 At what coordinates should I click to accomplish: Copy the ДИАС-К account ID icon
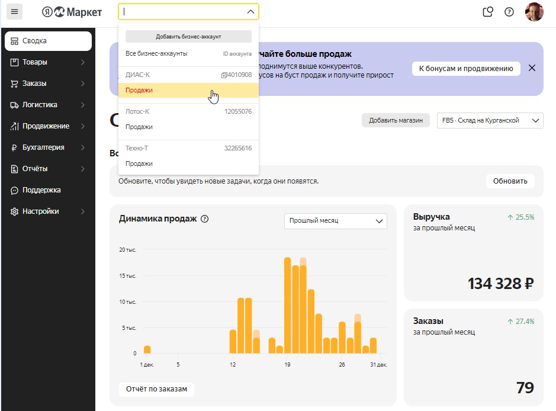click(224, 75)
